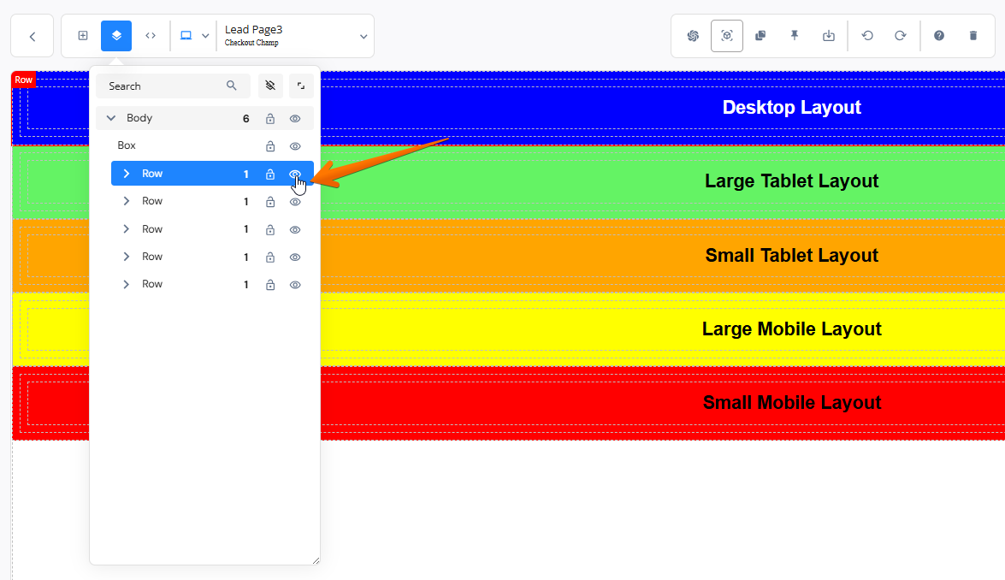Click the back arrow button

tap(32, 36)
